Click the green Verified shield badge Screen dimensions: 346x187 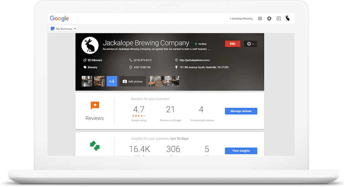click(196, 44)
